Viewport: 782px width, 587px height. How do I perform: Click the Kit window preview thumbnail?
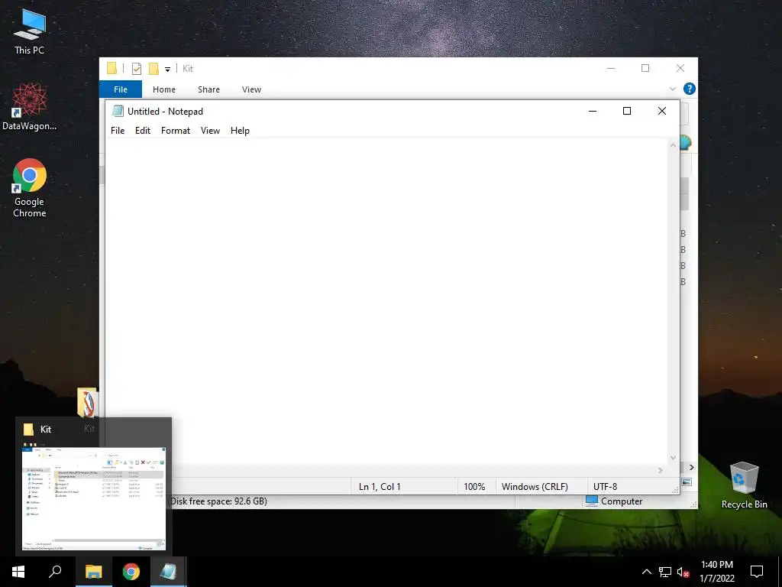94,498
